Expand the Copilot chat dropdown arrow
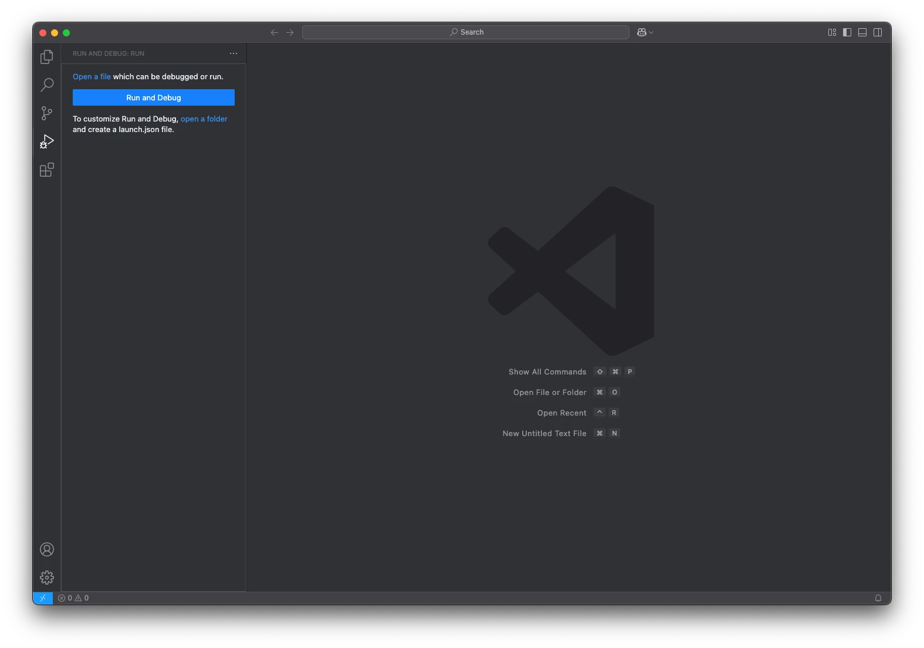Viewport: 924px width, 648px height. pyautogui.click(x=652, y=33)
